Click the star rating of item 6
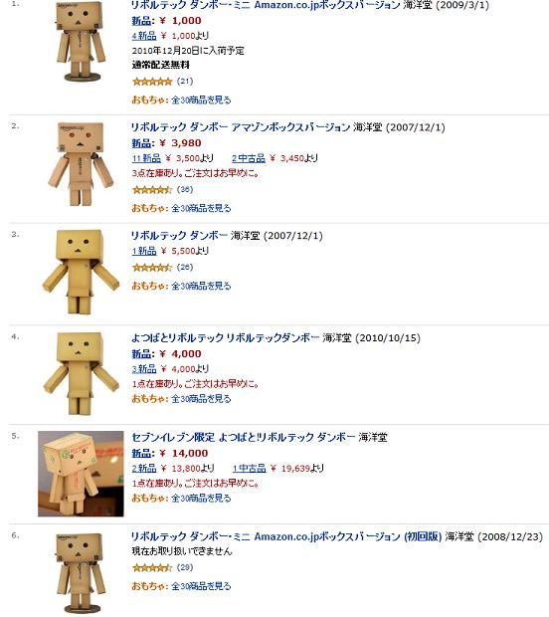The image size is (549, 617). [x=152, y=568]
